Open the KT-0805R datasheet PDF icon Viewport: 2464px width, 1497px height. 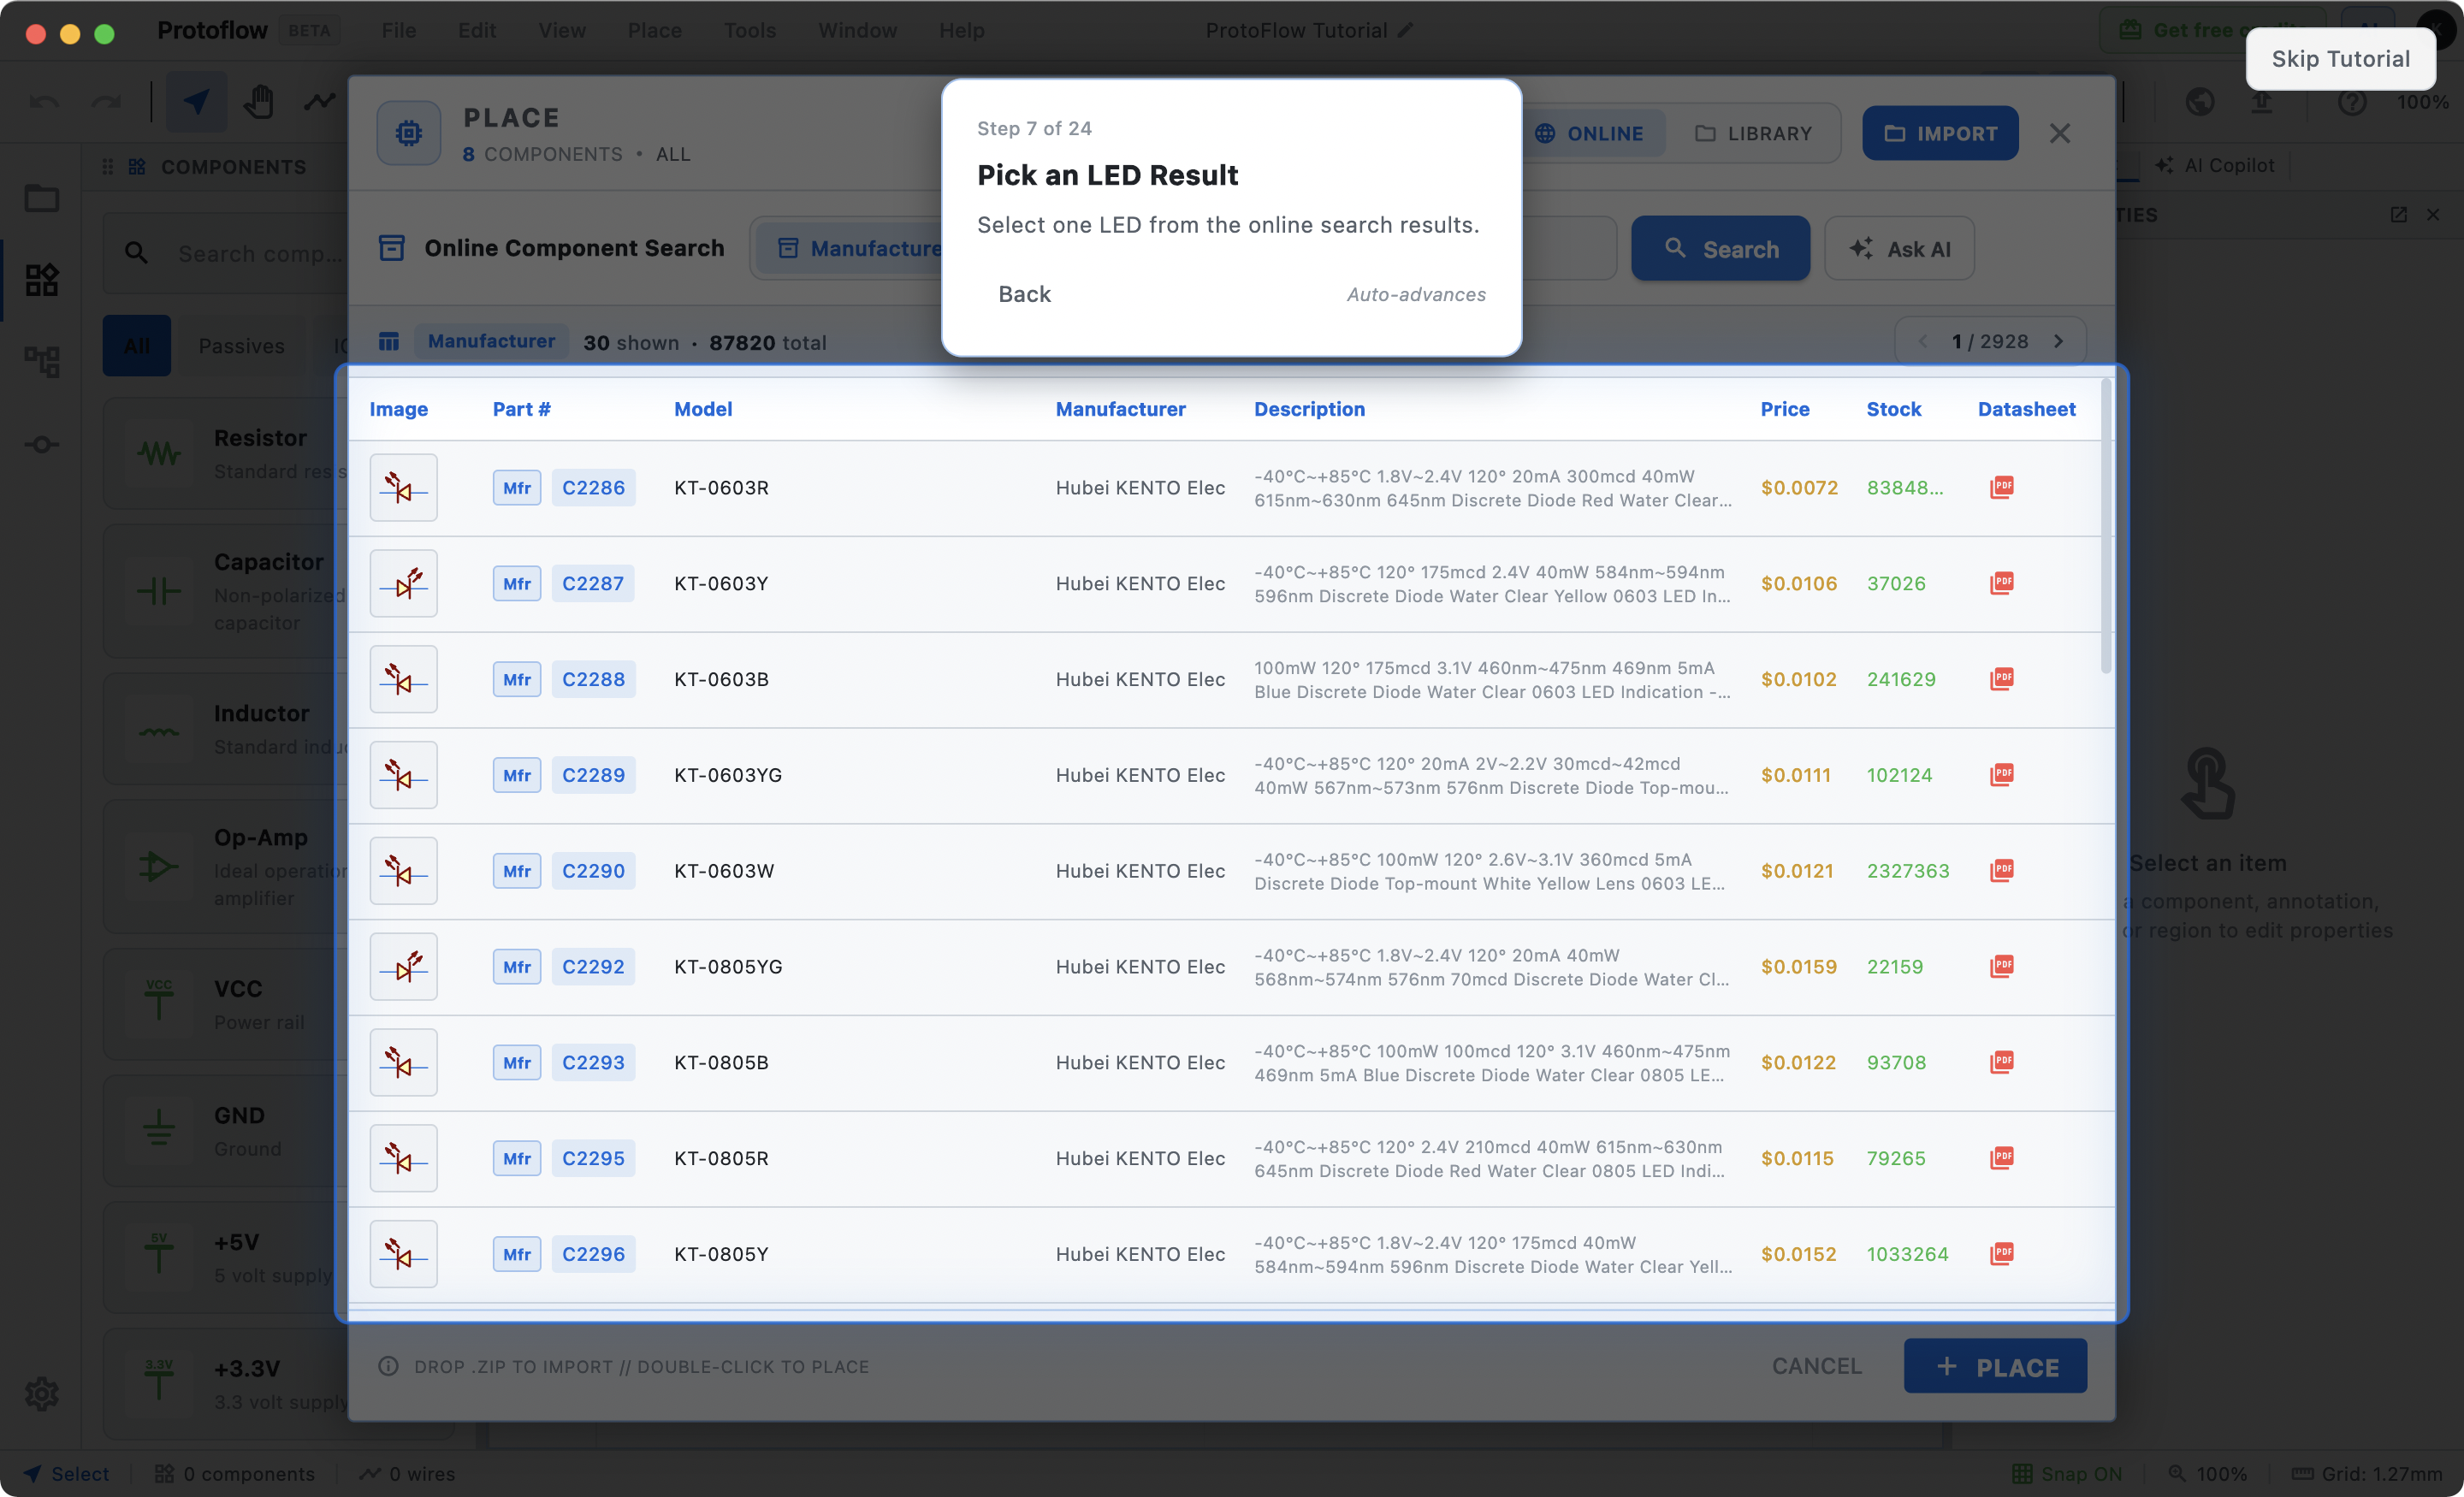pos(2001,1158)
